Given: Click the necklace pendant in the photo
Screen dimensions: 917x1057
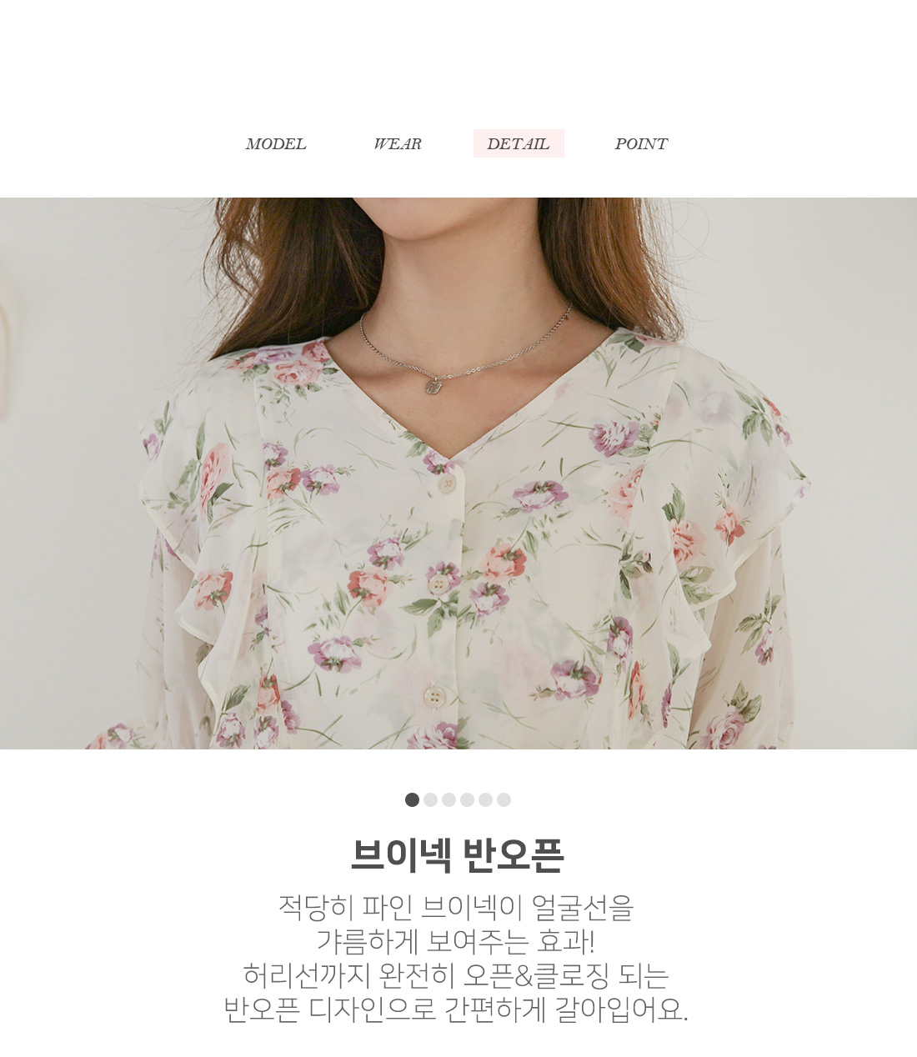Looking at the screenshot, I should 433,386.
